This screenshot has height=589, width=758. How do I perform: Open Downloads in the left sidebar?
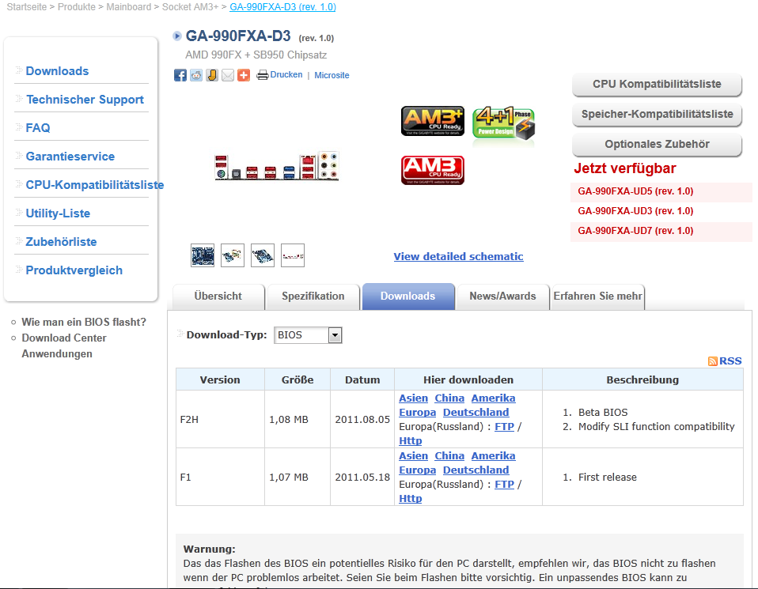click(x=57, y=71)
